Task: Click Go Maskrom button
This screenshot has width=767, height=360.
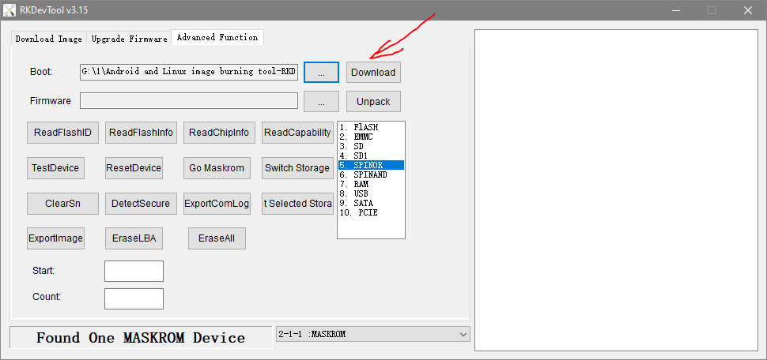Action: tap(217, 168)
